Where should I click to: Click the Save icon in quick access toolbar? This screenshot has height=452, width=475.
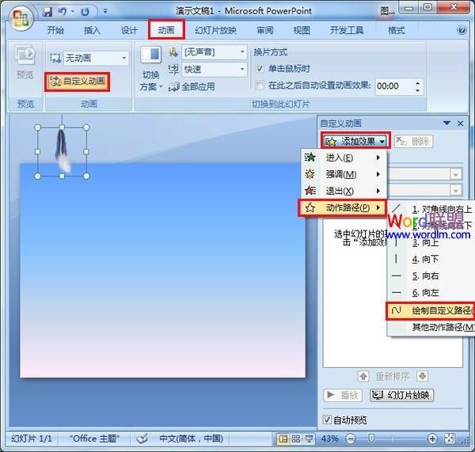(47, 12)
